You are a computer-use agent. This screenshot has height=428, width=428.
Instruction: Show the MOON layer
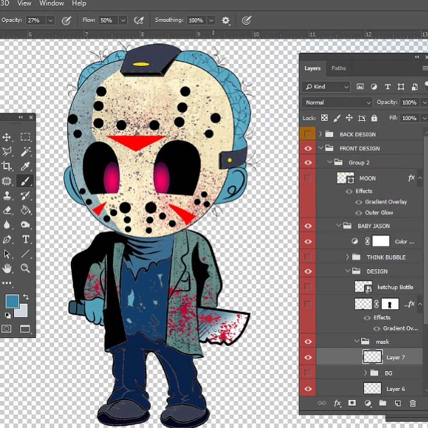coord(307,178)
